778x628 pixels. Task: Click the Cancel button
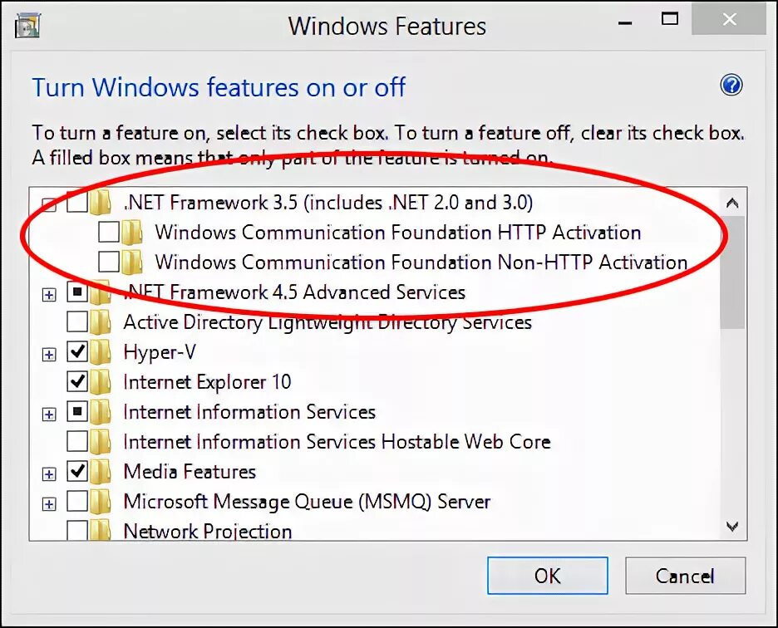pos(685,576)
